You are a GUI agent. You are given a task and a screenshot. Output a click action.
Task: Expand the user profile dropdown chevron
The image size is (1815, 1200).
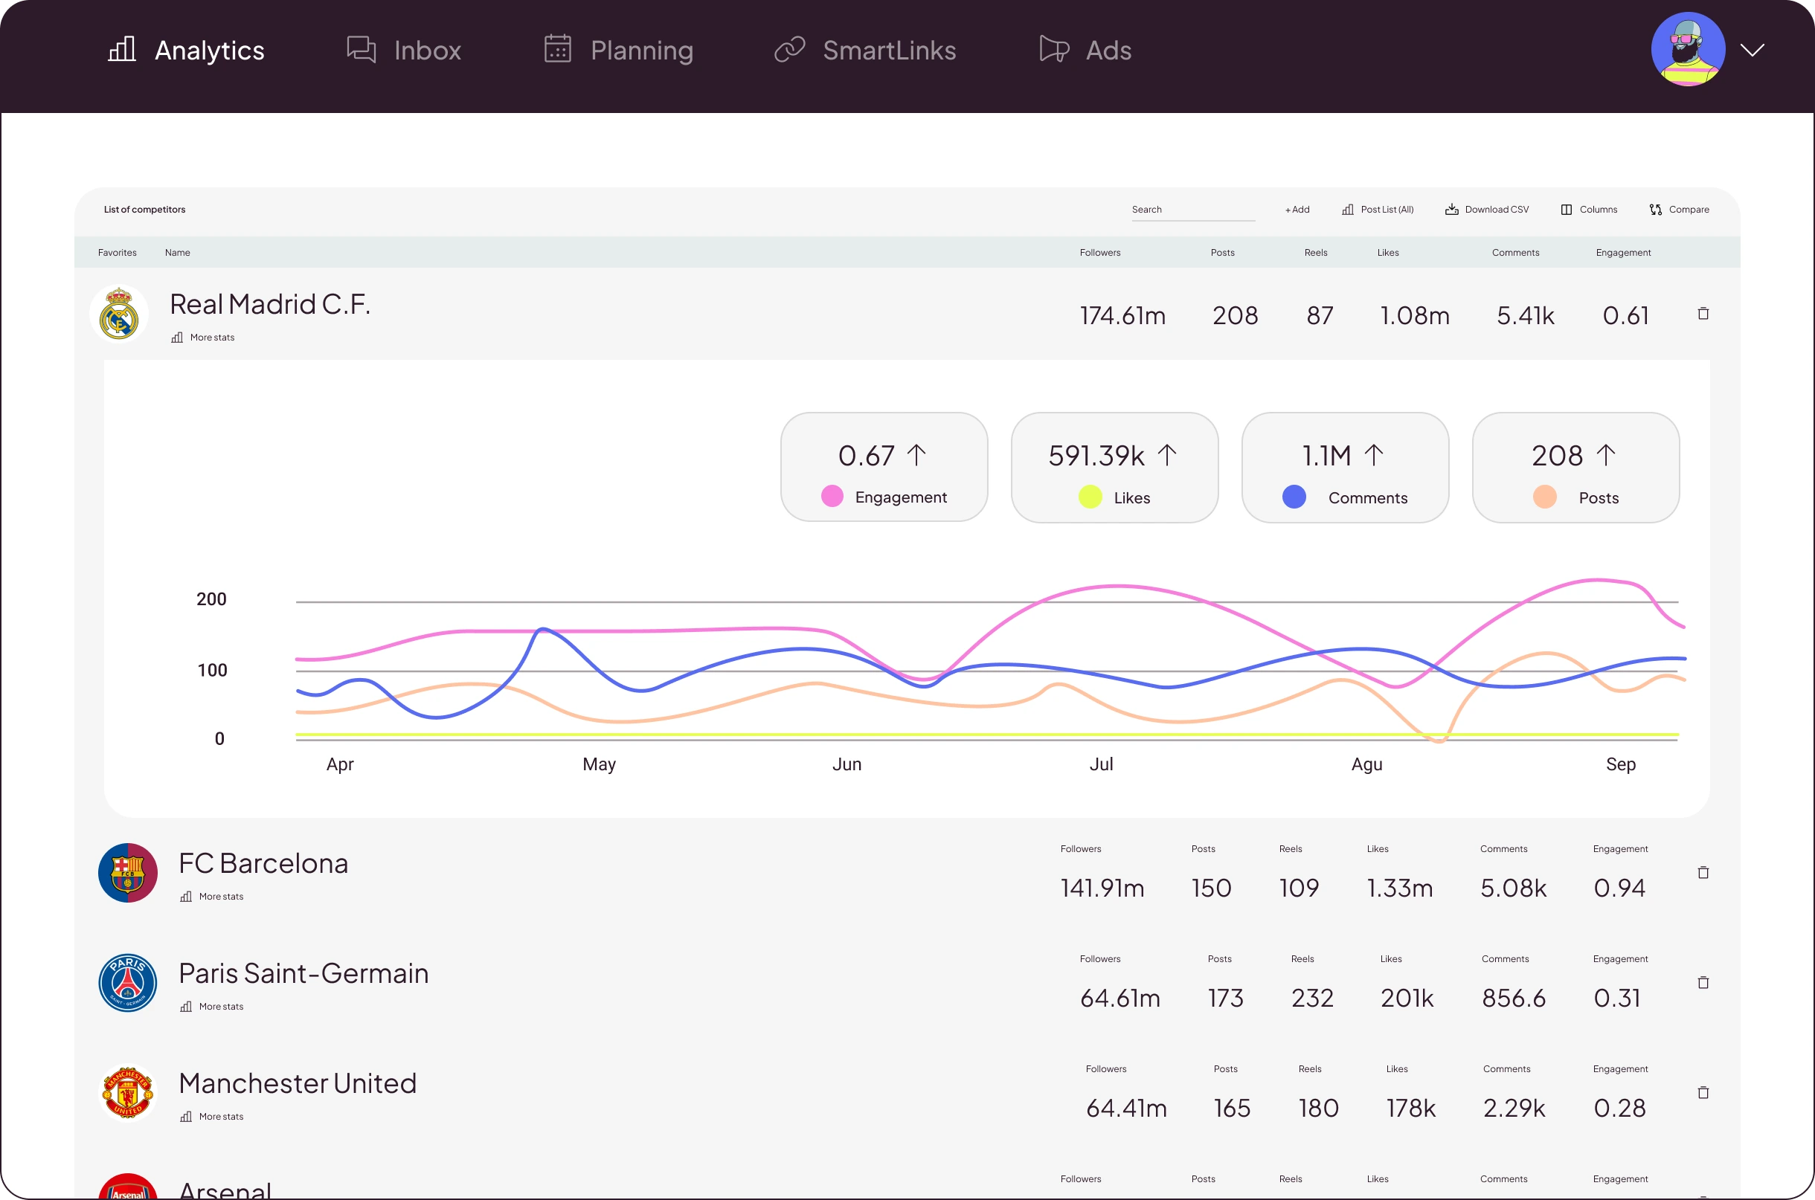pyautogui.click(x=1753, y=51)
